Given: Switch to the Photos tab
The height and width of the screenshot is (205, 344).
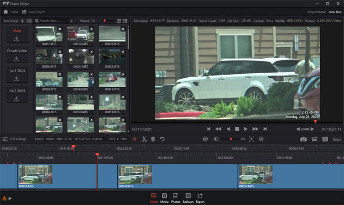Looking at the screenshot, I should (176, 198).
